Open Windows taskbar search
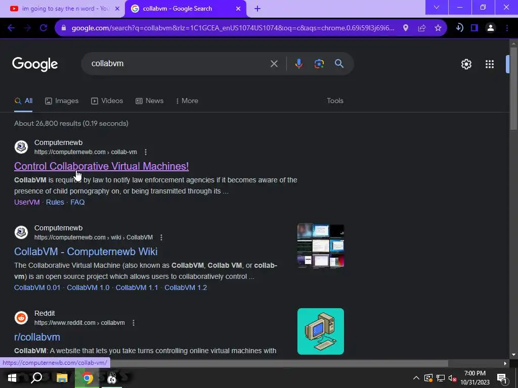The image size is (518, 388). click(36, 378)
